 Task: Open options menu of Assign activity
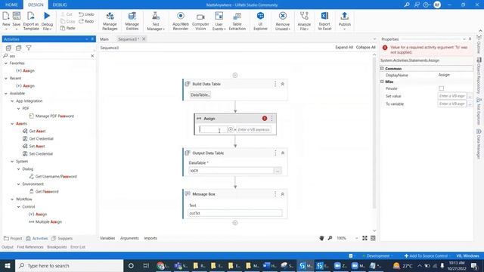click(x=272, y=119)
